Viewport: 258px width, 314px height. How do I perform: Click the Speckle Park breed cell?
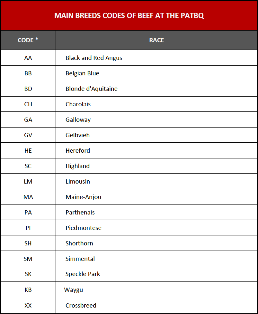point(156,274)
